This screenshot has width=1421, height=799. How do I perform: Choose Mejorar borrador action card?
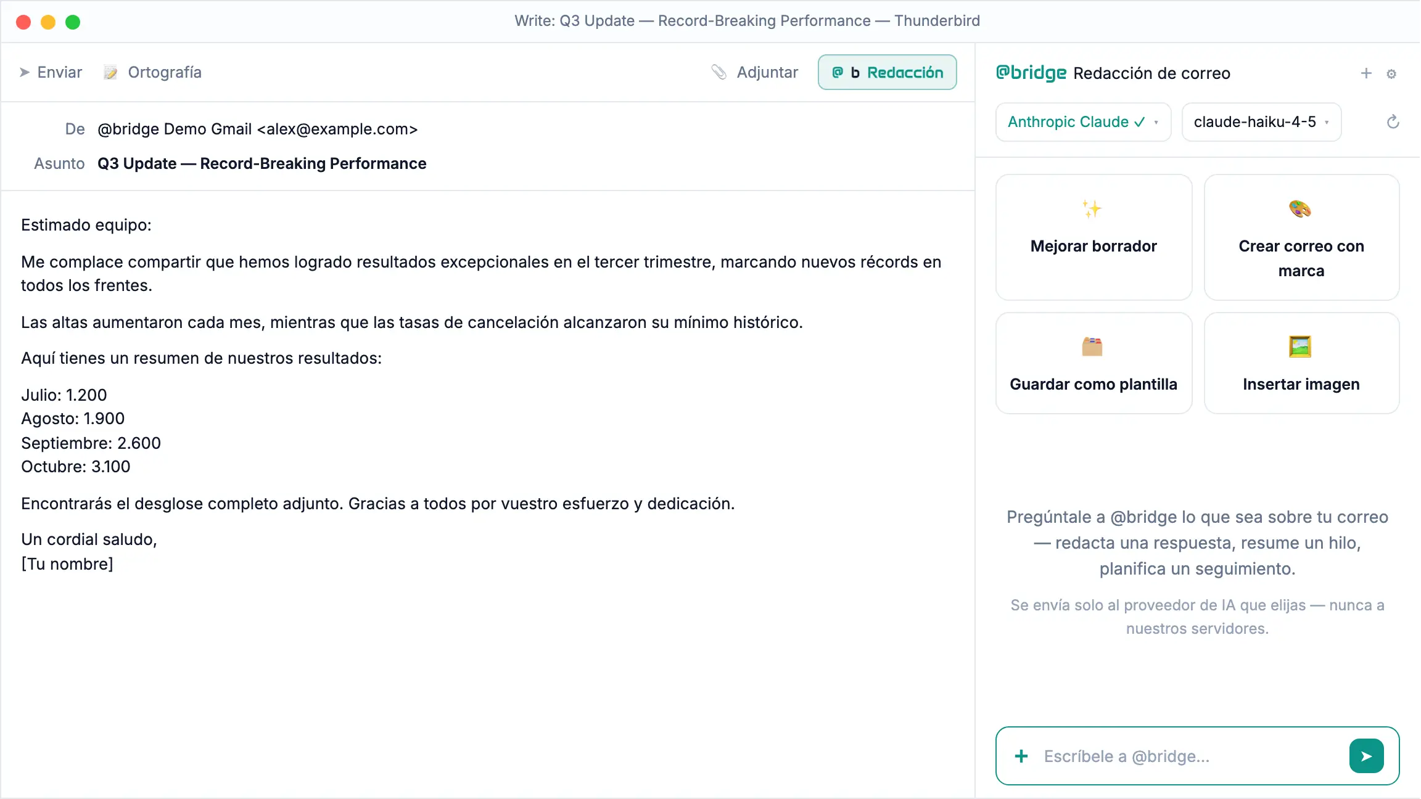coord(1094,237)
